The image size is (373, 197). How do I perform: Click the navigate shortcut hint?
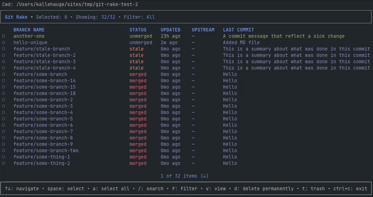tap(22, 189)
